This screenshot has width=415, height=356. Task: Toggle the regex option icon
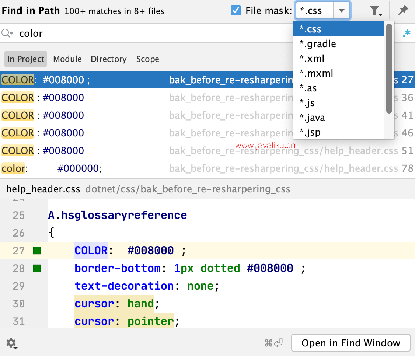tap(407, 34)
